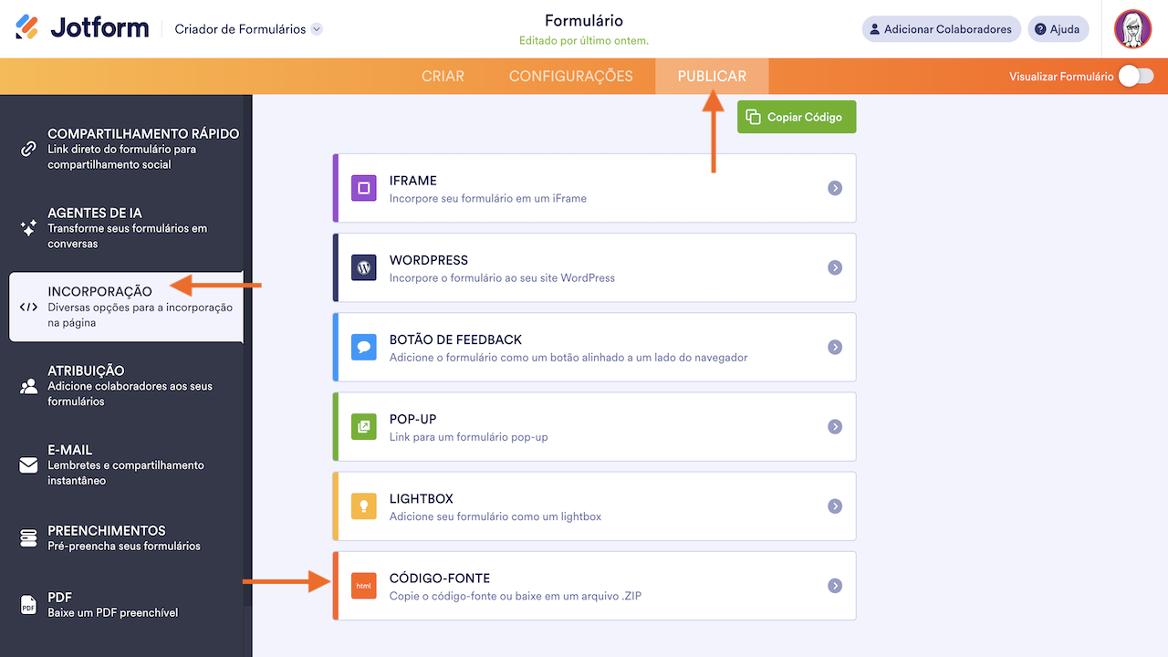The image size is (1168, 657).
Task: Open Adicionar Colaboradores
Action: (x=941, y=28)
